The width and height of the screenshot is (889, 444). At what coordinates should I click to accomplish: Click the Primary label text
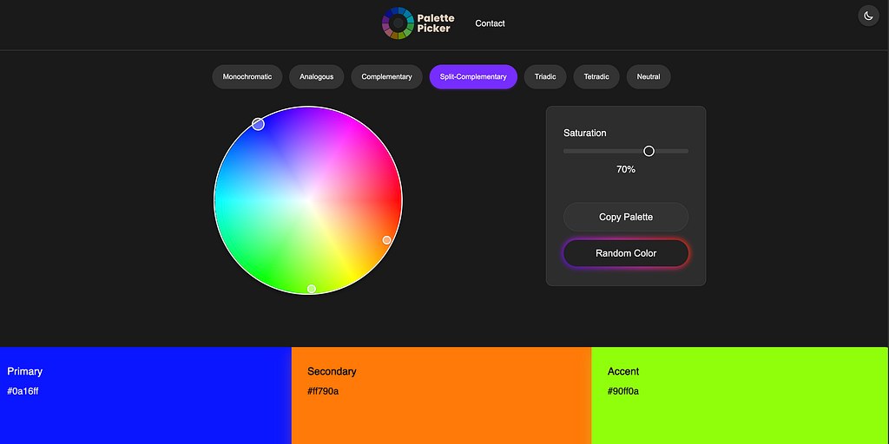click(25, 371)
